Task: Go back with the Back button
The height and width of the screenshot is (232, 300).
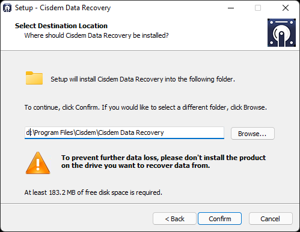Action: coord(174,219)
